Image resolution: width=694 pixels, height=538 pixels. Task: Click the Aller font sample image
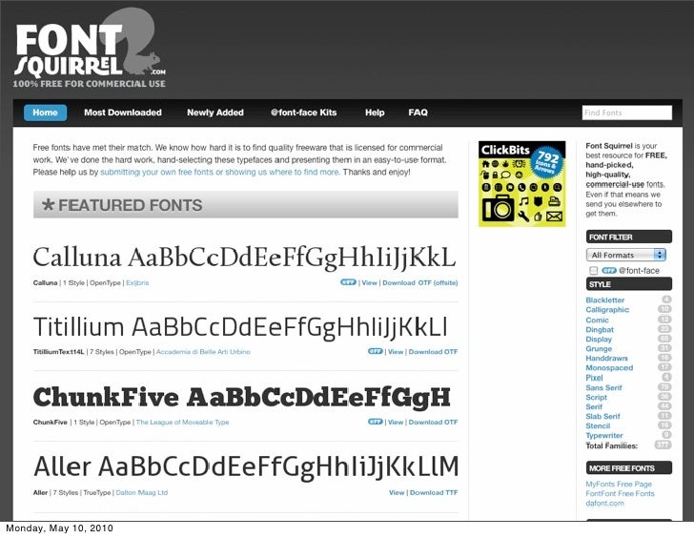246,467
